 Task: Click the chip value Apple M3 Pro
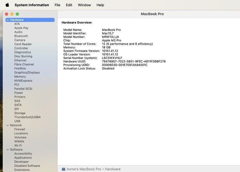[x=112, y=40]
